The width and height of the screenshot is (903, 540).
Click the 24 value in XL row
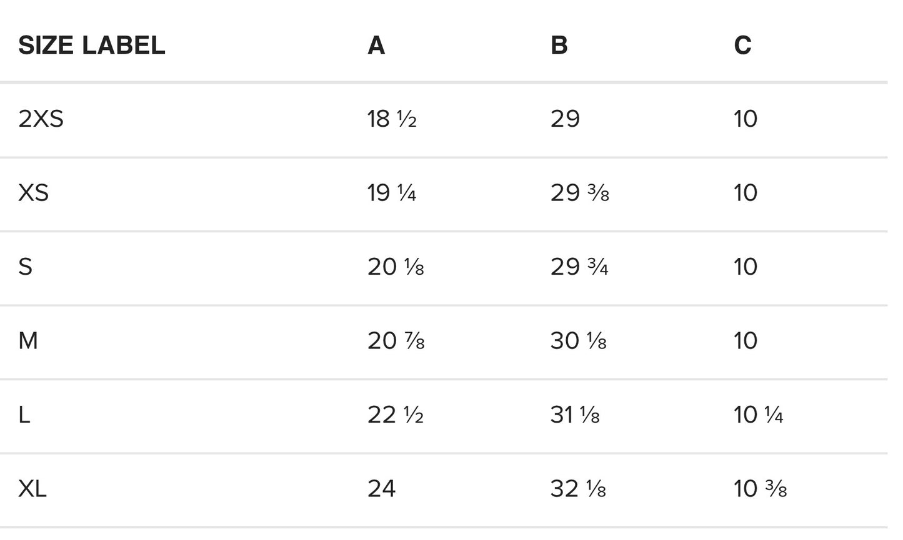point(381,489)
